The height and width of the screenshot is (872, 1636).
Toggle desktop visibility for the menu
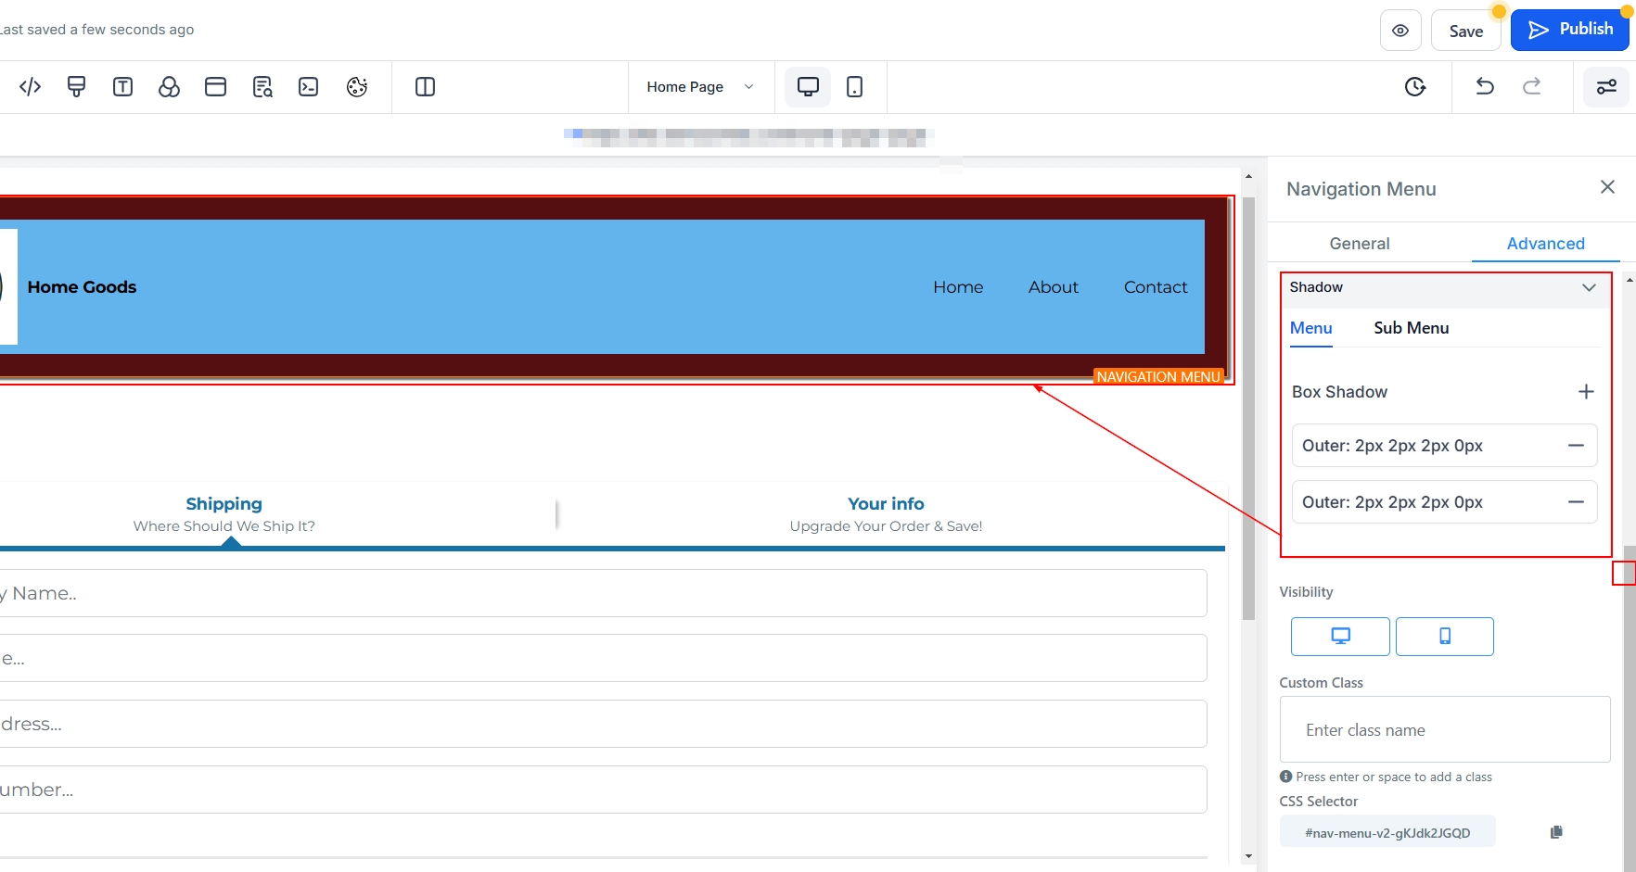[1340, 637]
